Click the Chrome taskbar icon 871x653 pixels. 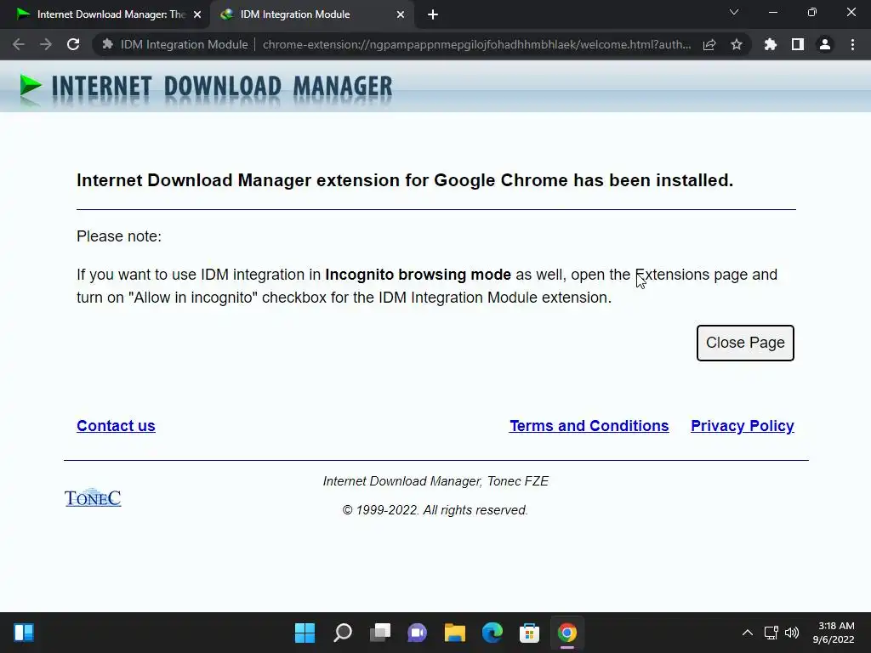567,633
